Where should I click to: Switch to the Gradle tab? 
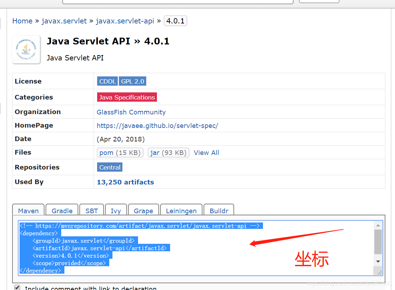coord(62,210)
